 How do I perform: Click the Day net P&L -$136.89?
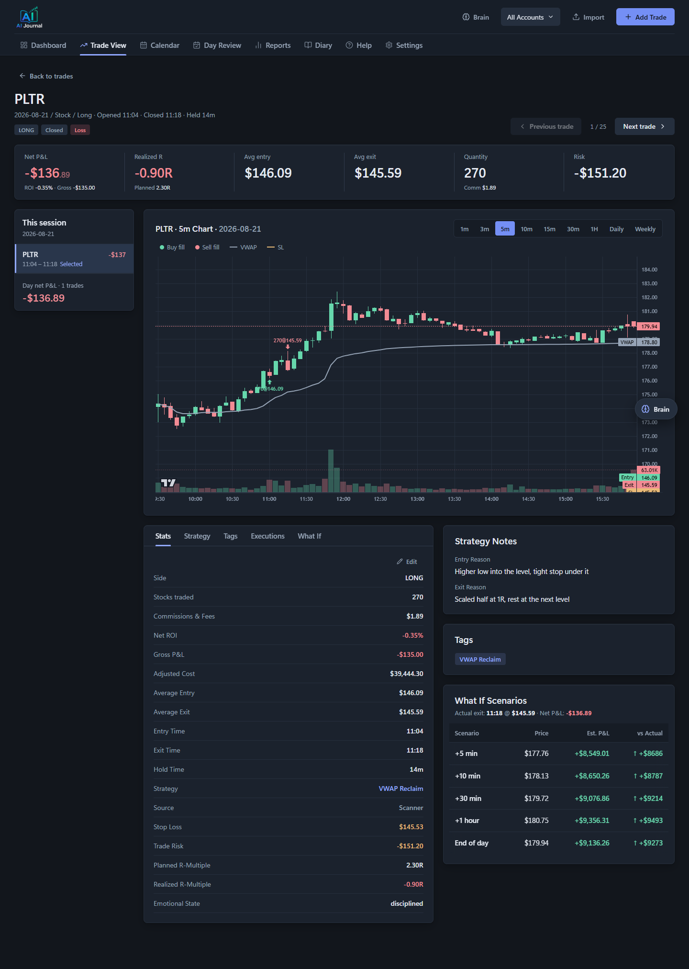click(x=44, y=298)
